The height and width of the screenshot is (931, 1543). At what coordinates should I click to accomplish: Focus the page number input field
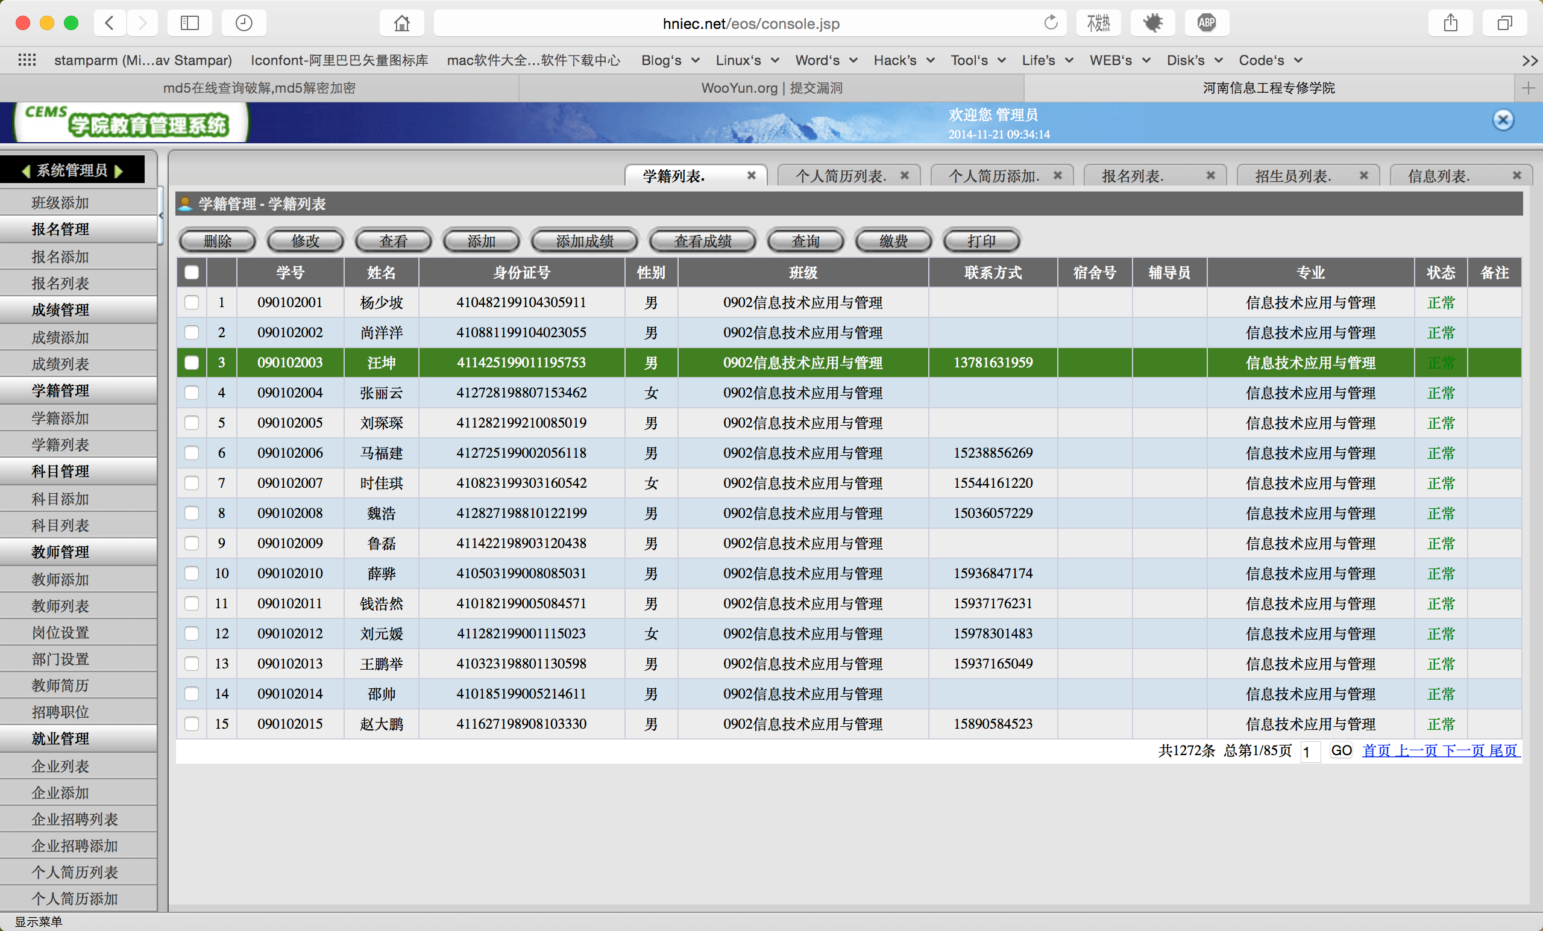[1310, 752]
